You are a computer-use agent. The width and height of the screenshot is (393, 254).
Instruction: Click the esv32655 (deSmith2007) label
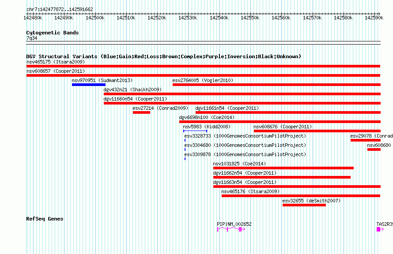[312, 201]
